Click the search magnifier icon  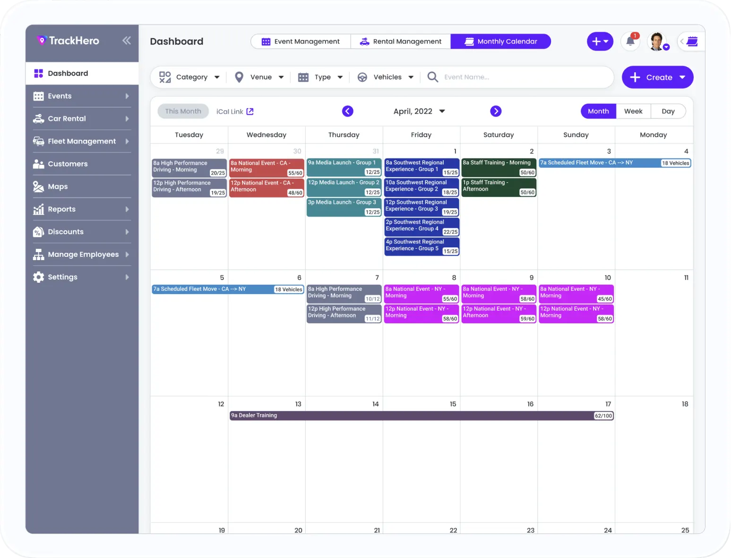[432, 77]
